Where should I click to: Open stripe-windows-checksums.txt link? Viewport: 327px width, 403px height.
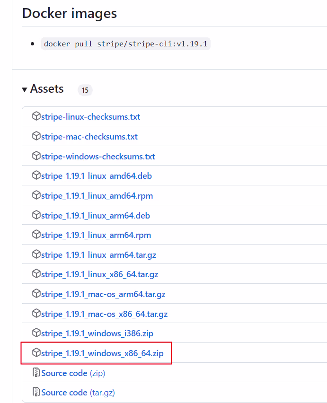pyautogui.click(x=98, y=157)
